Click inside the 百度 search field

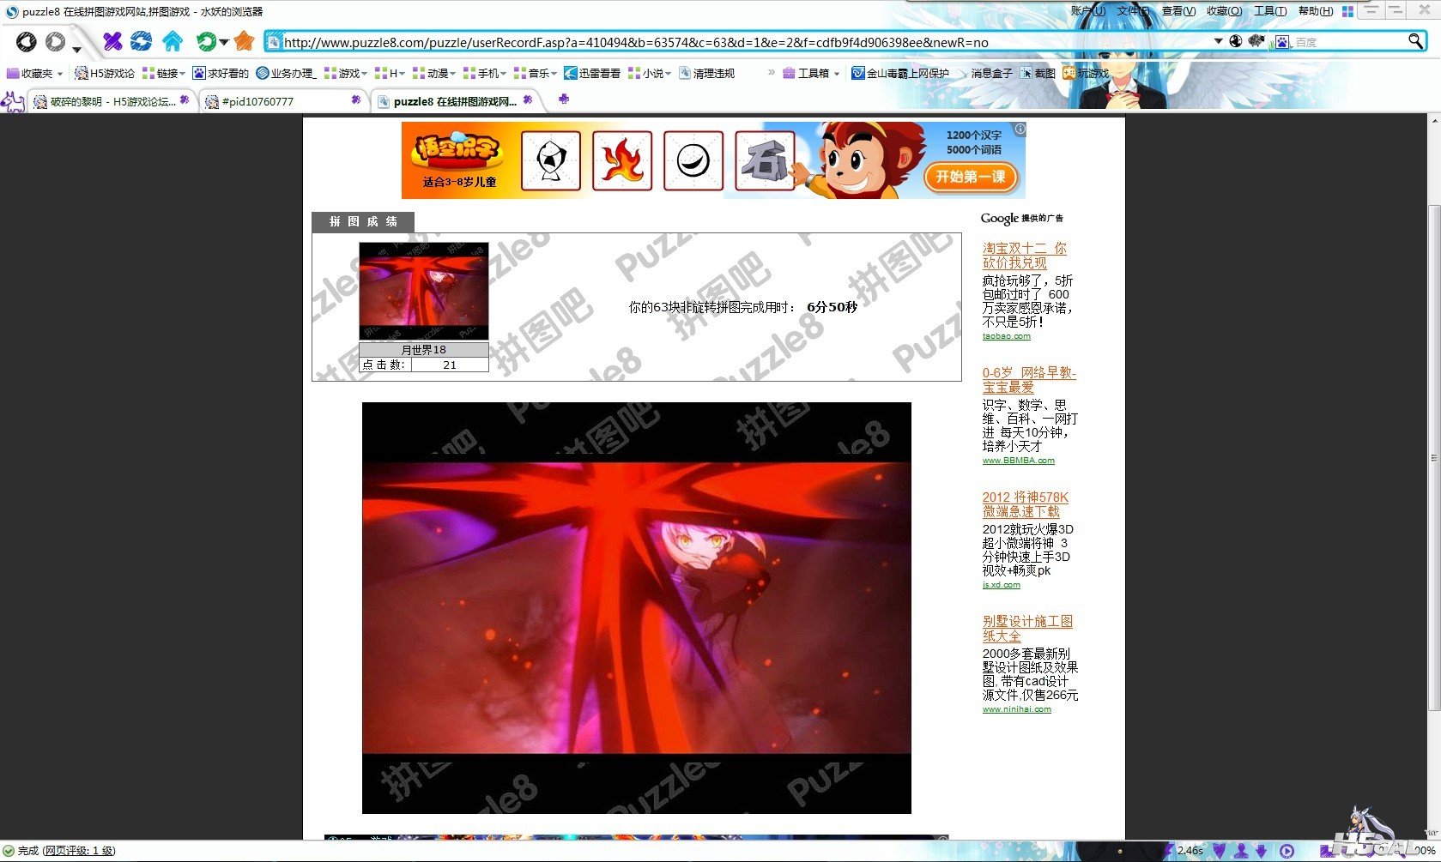1348,41
